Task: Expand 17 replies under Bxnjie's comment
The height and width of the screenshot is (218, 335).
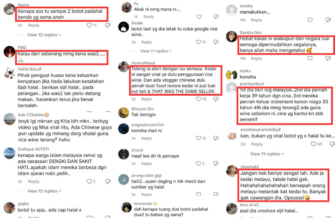Action: pyautogui.click(x=156, y=51)
